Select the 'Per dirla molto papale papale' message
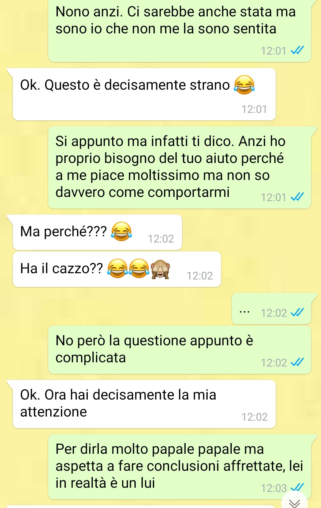The height and width of the screenshot is (508, 321). [180, 467]
